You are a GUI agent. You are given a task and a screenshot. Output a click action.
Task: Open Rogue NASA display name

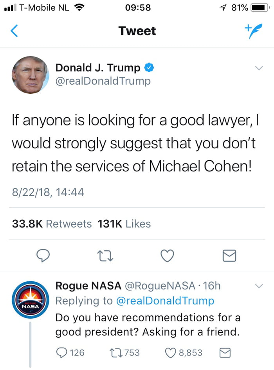click(88, 286)
